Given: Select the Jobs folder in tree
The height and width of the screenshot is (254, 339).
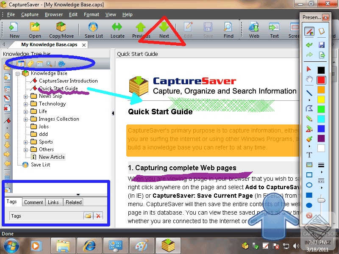Looking at the screenshot, I should [x=44, y=127].
